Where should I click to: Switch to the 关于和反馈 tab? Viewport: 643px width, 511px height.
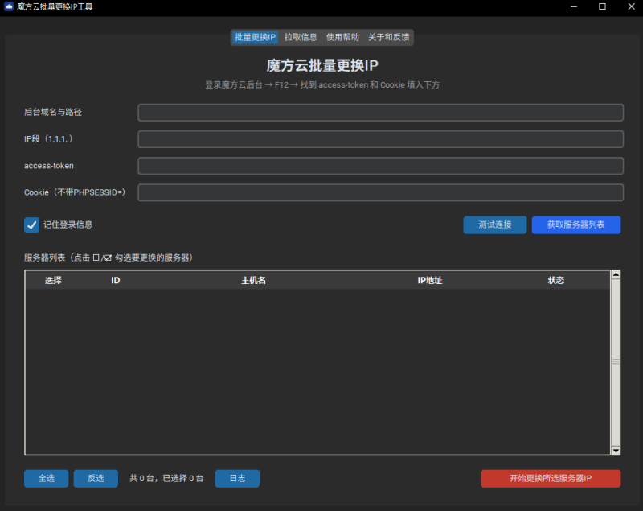pos(389,37)
